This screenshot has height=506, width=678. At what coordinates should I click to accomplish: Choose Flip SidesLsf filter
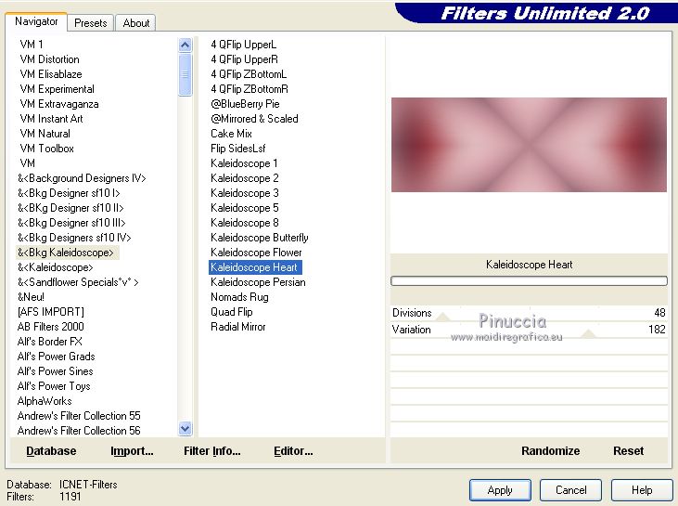(x=238, y=149)
